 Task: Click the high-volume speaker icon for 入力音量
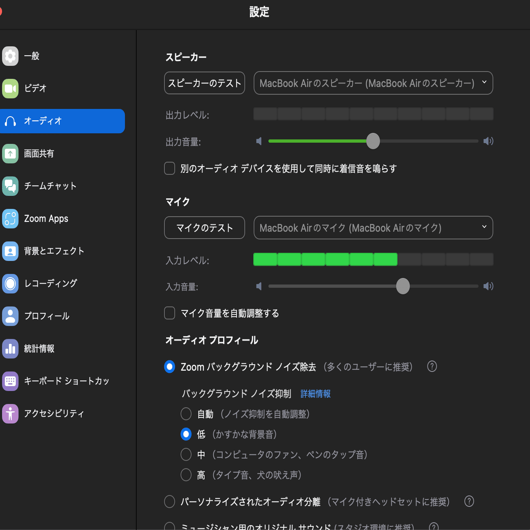(488, 286)
